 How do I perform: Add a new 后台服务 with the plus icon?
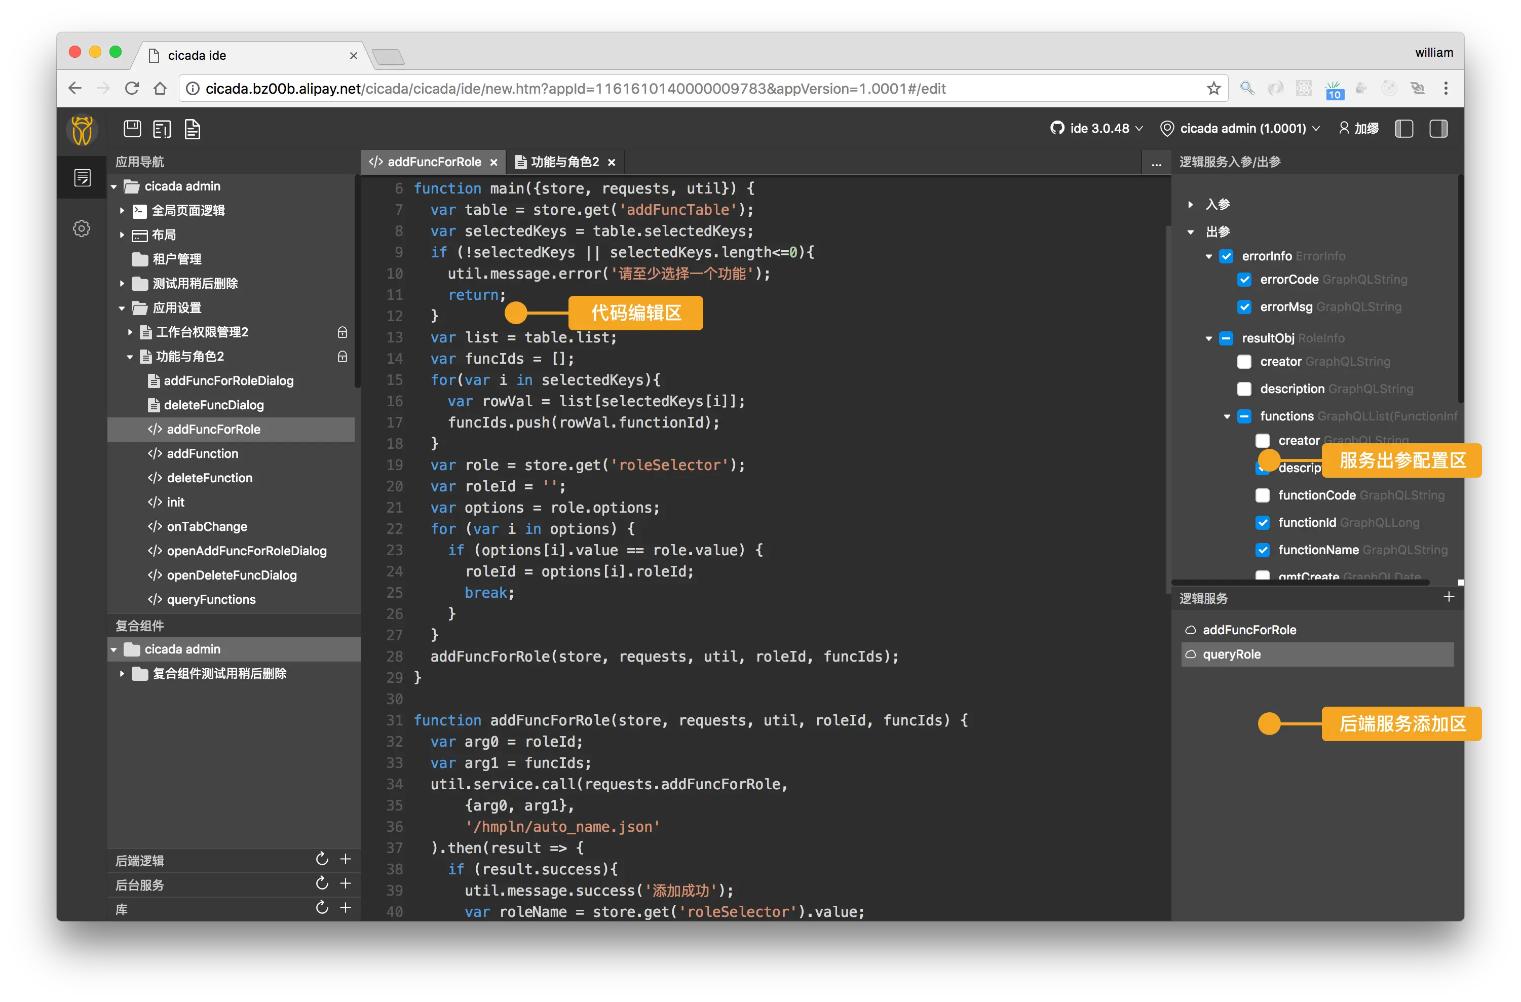click(346, 884)
